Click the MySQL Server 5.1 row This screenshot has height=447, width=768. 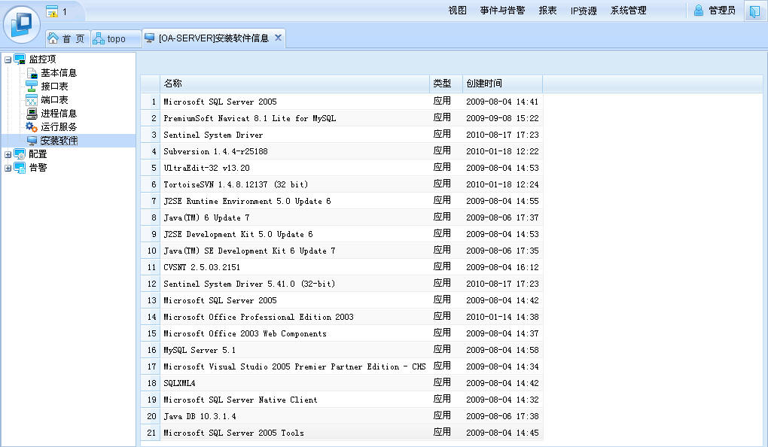pyautogui.click(x=341, y=350)
